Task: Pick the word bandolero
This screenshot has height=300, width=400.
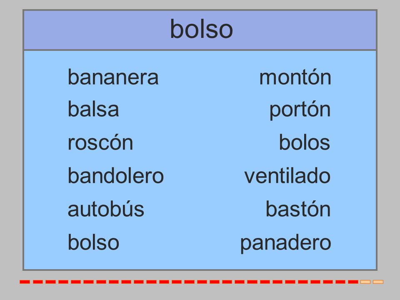Action: (115, 175)
